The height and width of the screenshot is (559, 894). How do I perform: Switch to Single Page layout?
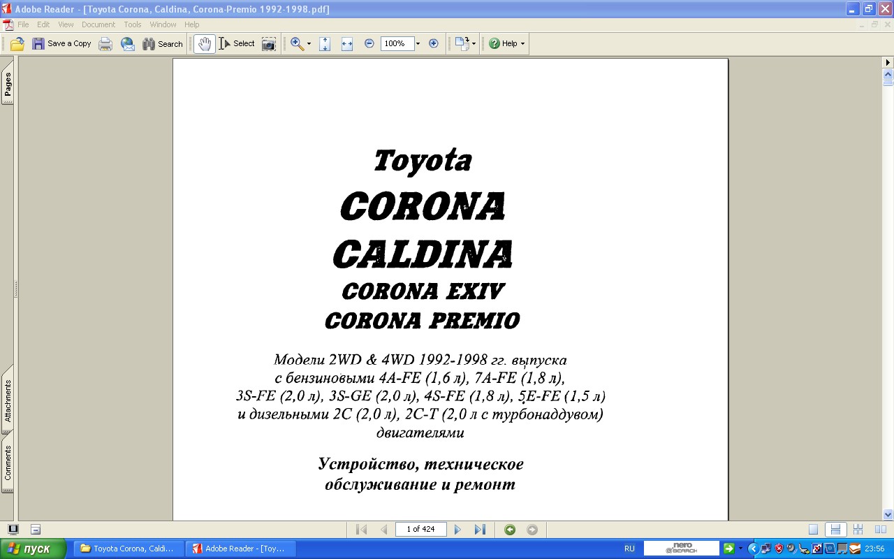coord(813,530)
